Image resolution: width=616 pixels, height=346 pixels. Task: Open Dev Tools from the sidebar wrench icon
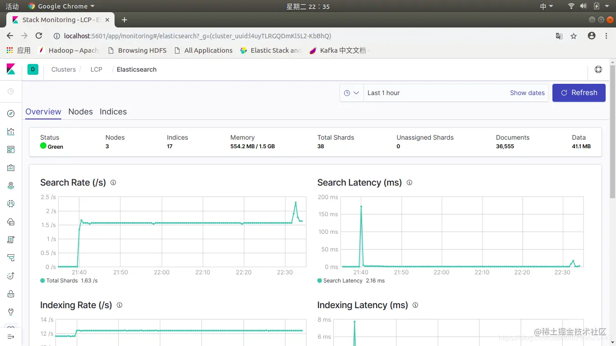pos(11,312)
